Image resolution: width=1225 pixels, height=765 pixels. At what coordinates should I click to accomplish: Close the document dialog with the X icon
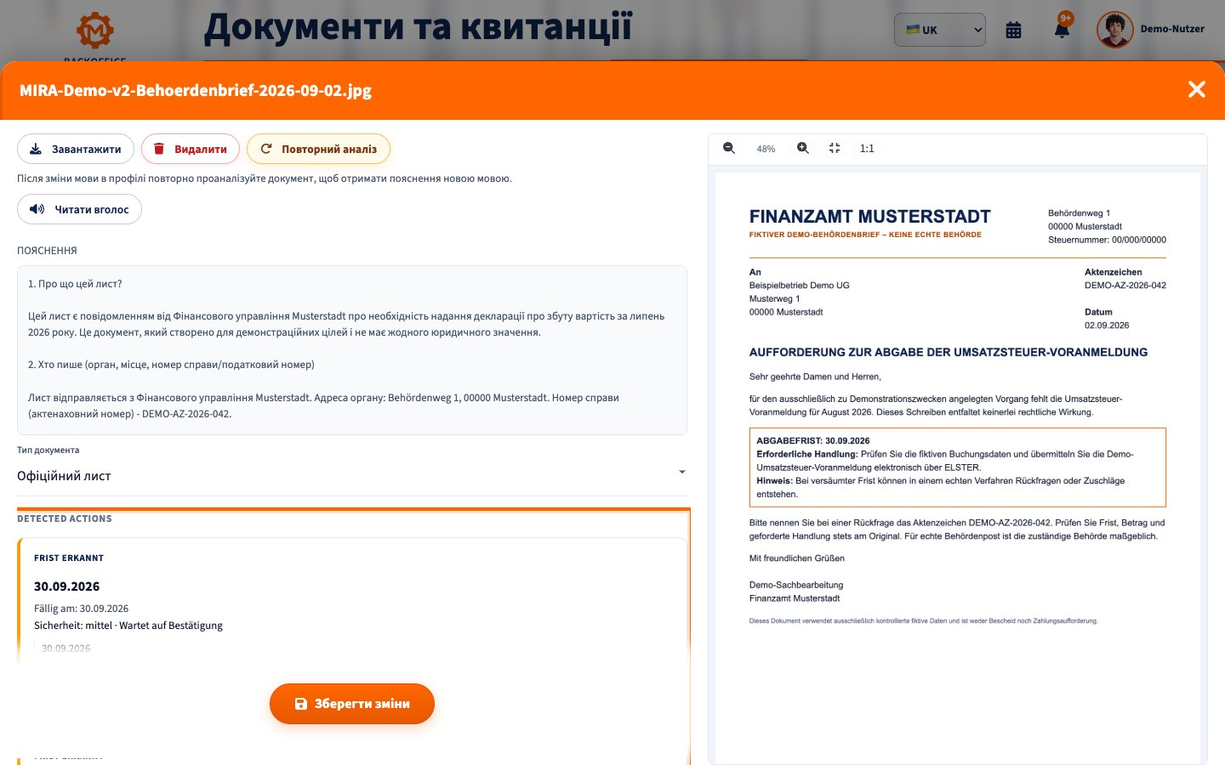(x=1196, y=89)
